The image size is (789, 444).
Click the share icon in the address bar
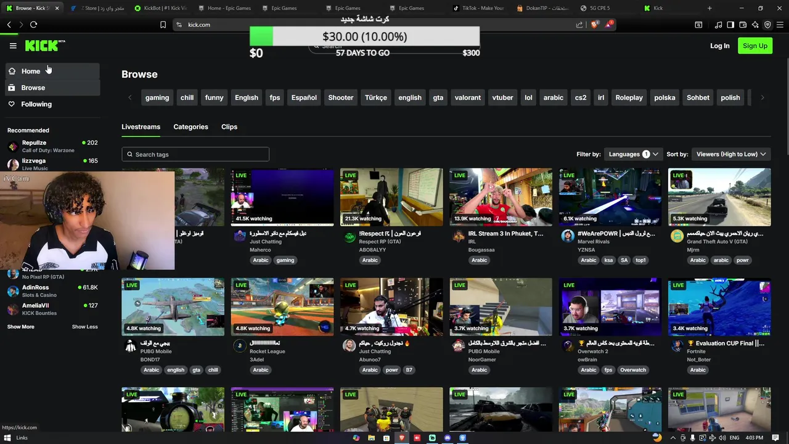(x=579, y=25)
